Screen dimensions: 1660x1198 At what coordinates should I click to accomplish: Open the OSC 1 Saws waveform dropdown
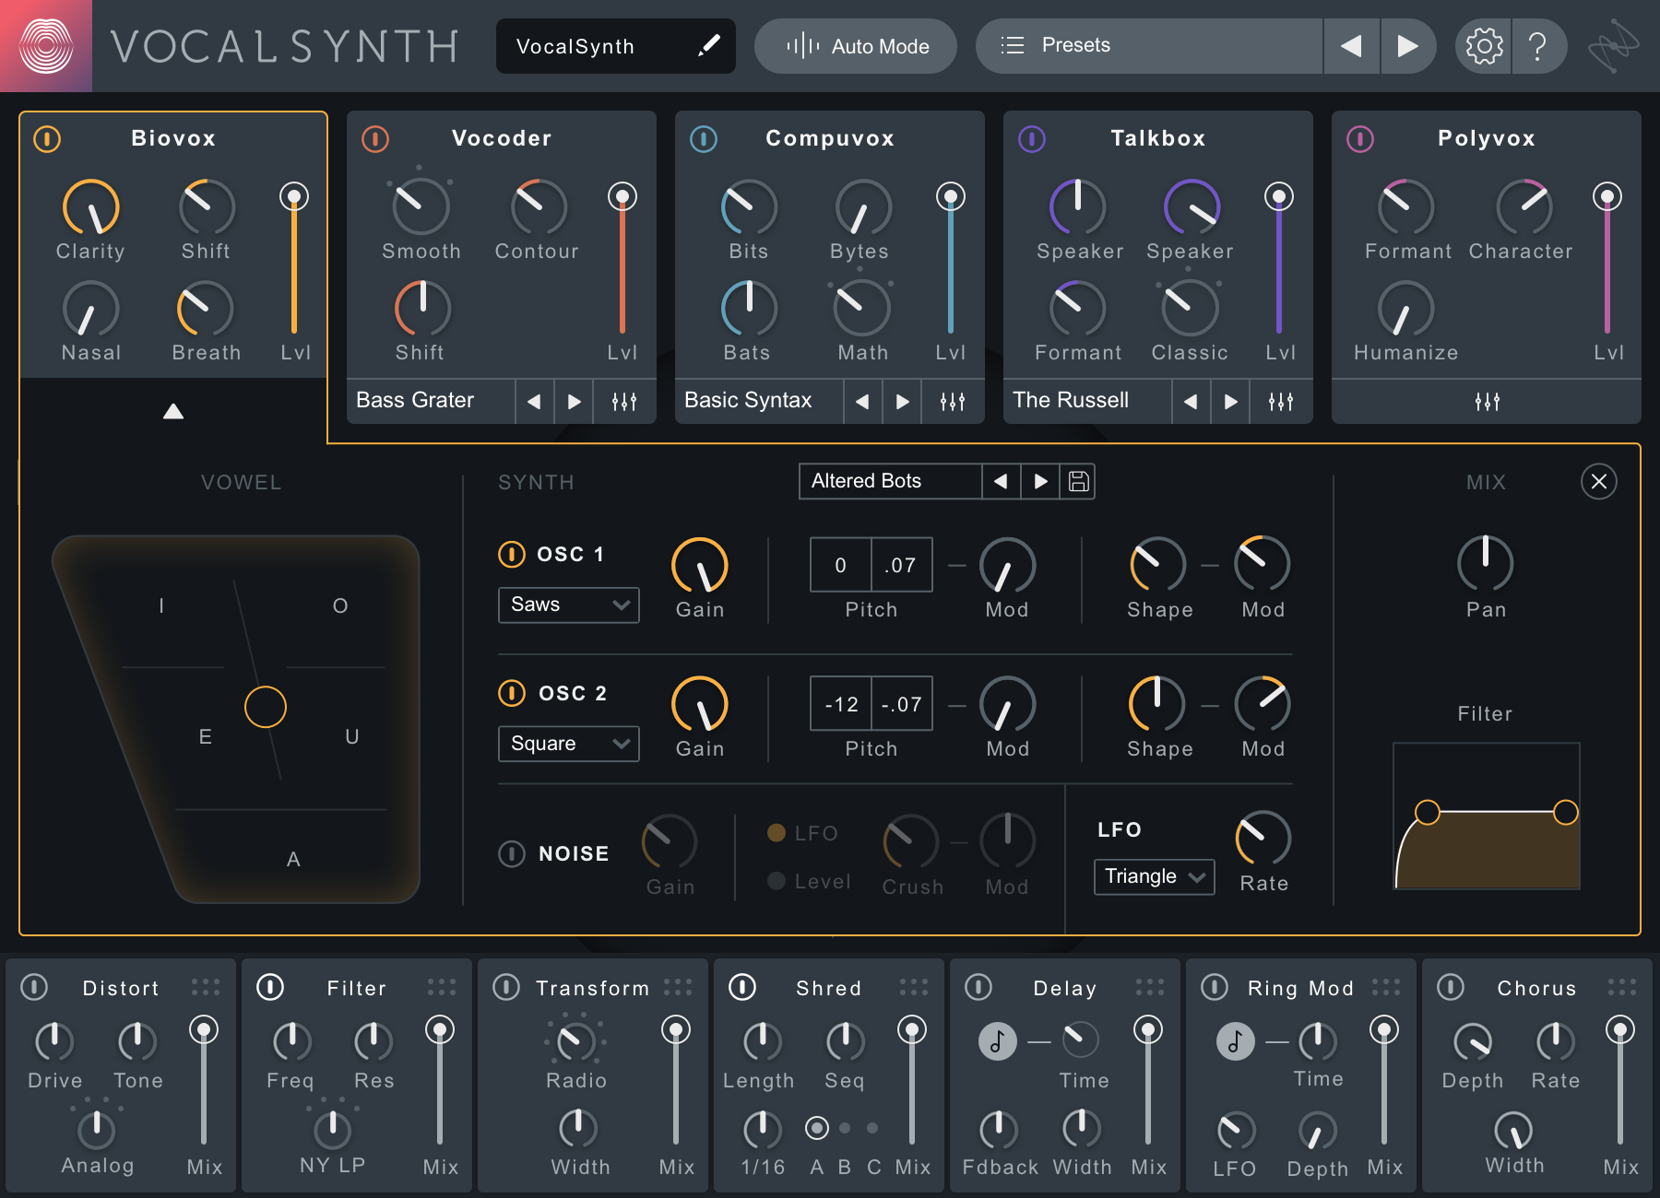click(x=568, y=605)
